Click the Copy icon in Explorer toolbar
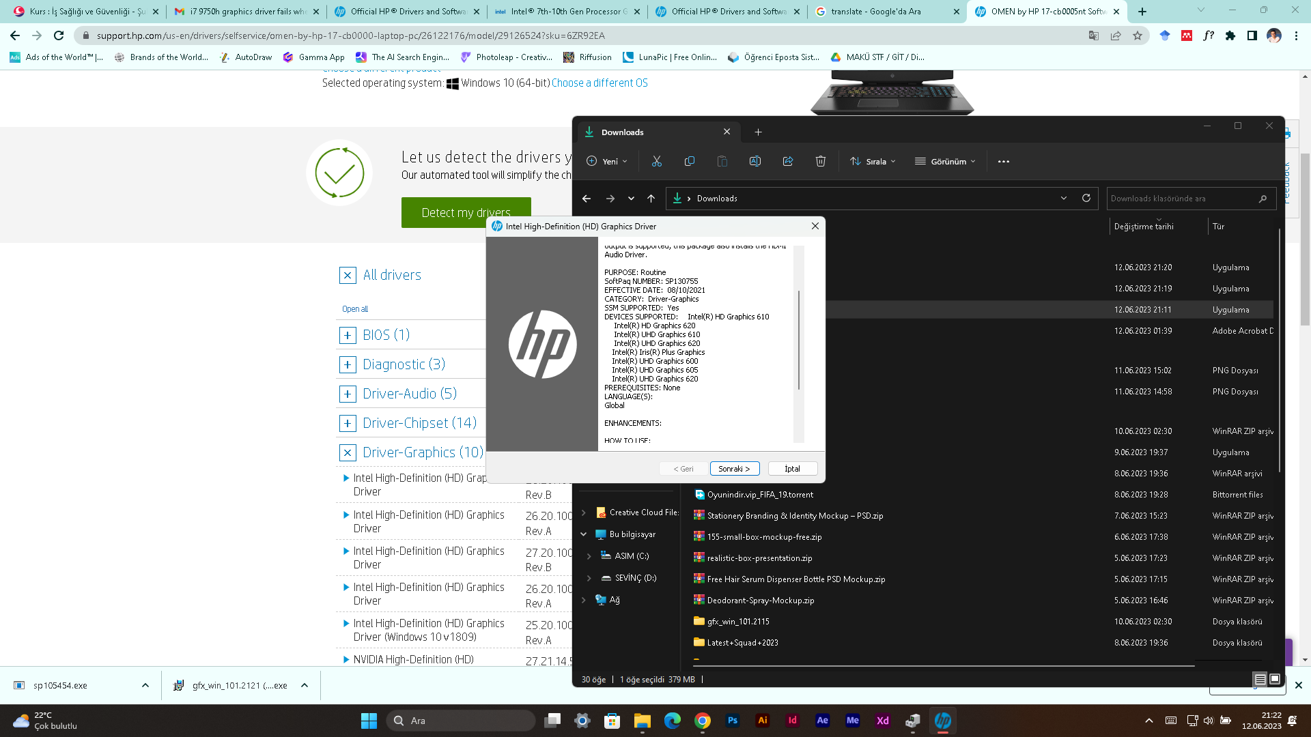1311x737 pixels. pos(689,162)
